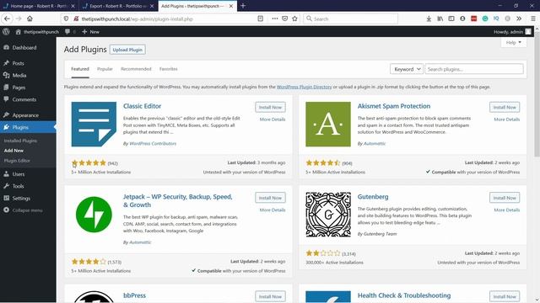Open Firefox hamburger menu
Viewport: 540px width, 303px height.
pyautogui.click(x=533, y=19)
